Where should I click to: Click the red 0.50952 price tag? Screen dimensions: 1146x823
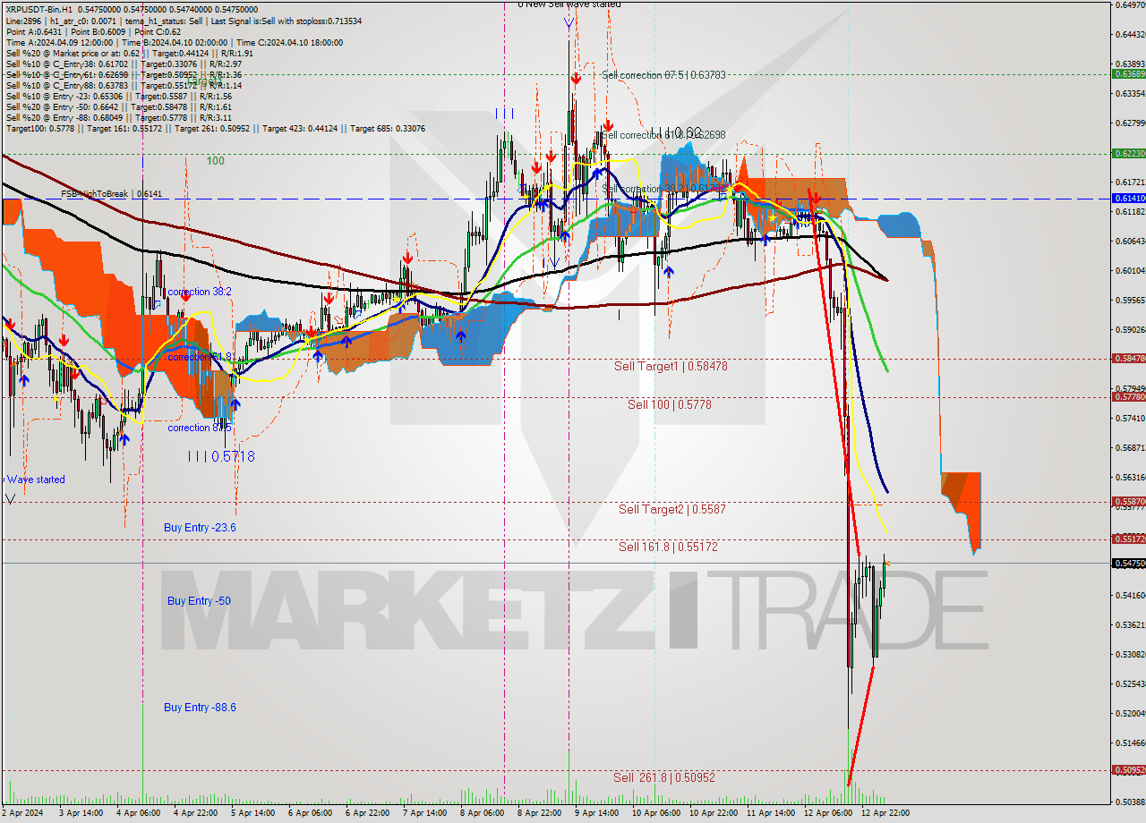pos(1128,769)
